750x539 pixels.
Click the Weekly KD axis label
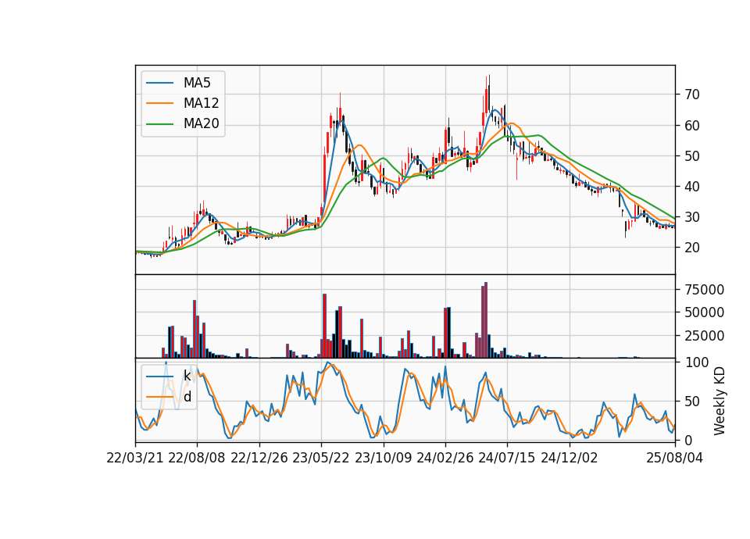[720, 401]
